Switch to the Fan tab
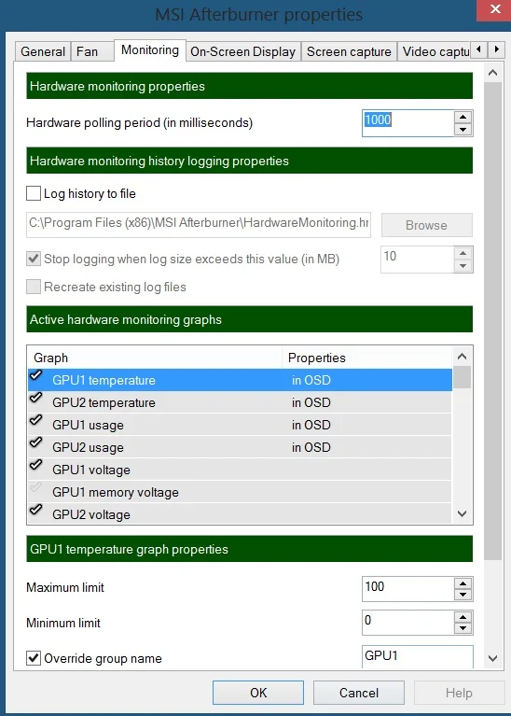Image resolution: width=511 pixels, height=716 pixels. pos(90,51)
